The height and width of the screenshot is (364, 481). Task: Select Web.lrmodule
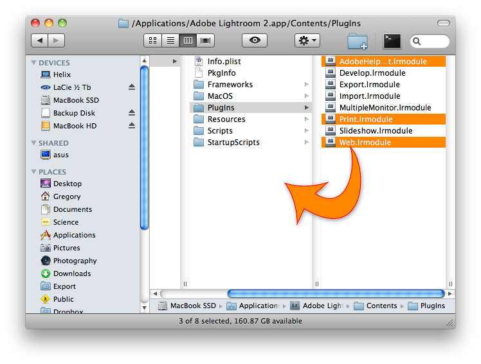click(383, 143)
